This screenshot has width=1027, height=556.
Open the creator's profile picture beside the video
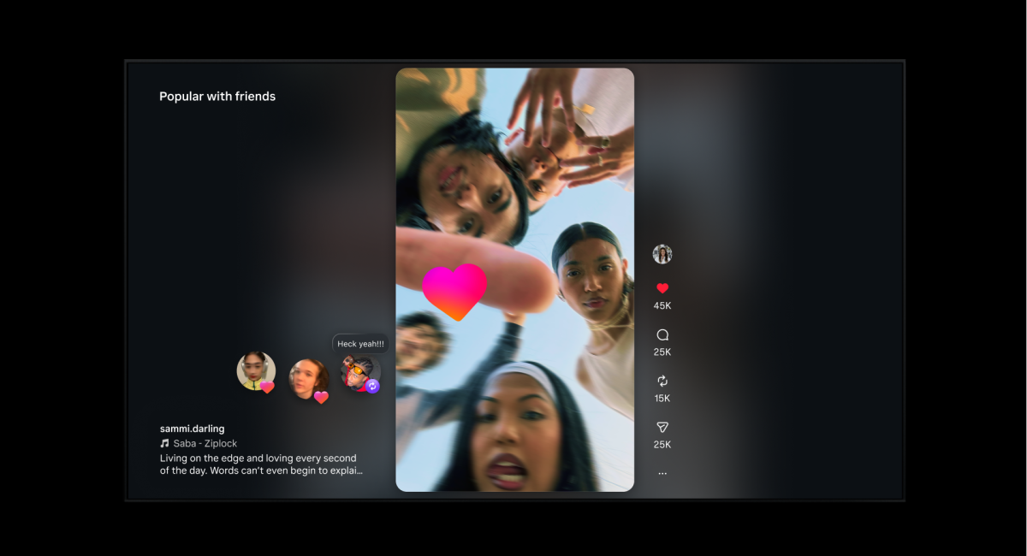(662, 254)
